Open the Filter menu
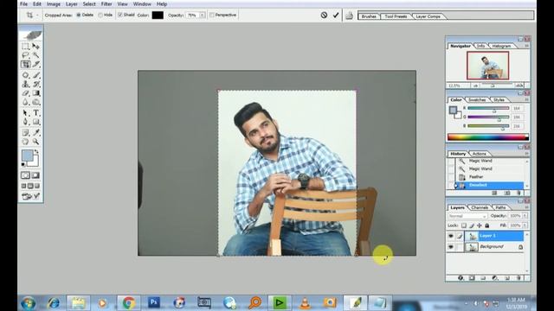The height and width of the screenshot is (311, 554). point(106,4)
